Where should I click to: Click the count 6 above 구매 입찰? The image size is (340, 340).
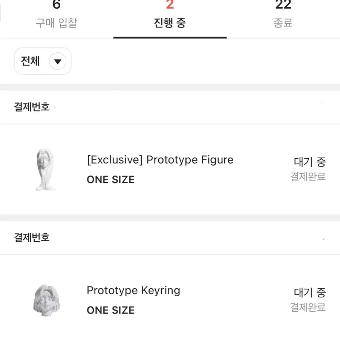56,5
